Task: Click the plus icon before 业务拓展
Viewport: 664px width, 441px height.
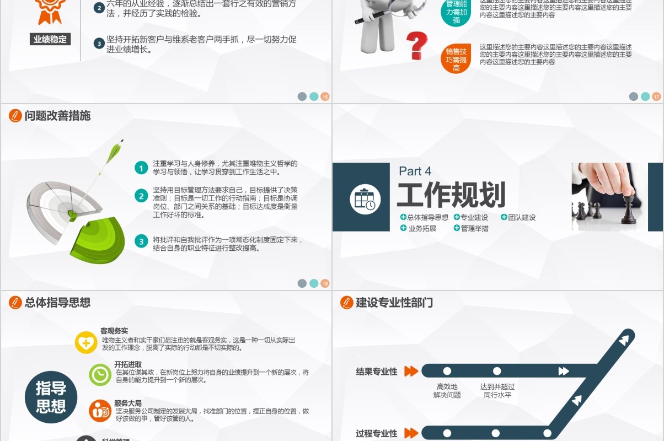Action: [403, 228]
